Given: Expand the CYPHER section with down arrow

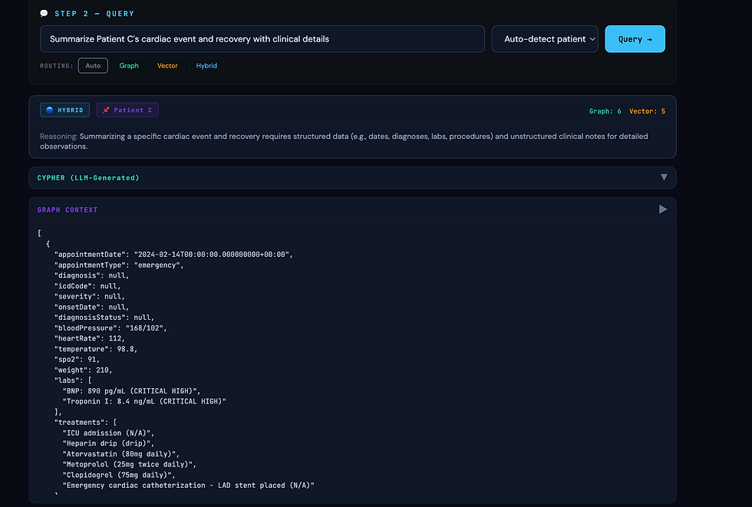Looking at the screenshot, I should [x=664, y=178].
